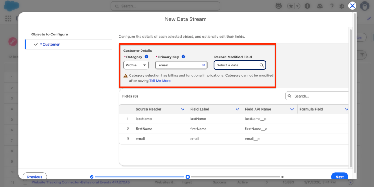Open the App Launcher grid icon

[x=8, y=19]
